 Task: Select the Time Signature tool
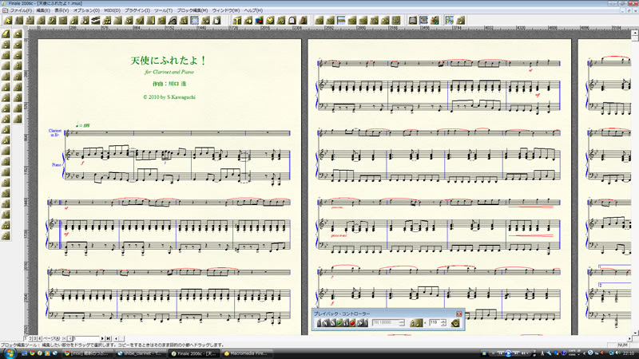coord(41,21)
